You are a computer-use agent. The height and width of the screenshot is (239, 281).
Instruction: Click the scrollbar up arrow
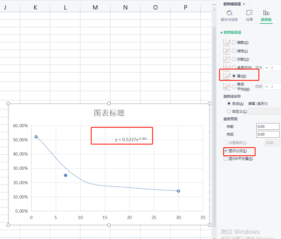pyautogui.click(x=214, y=10)
